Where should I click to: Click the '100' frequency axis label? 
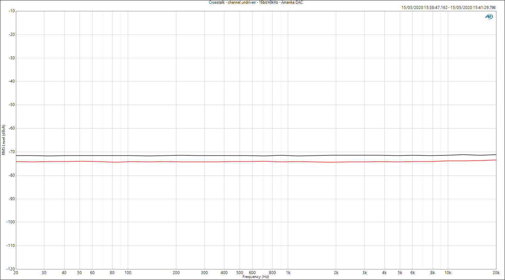tap(128, 273)
